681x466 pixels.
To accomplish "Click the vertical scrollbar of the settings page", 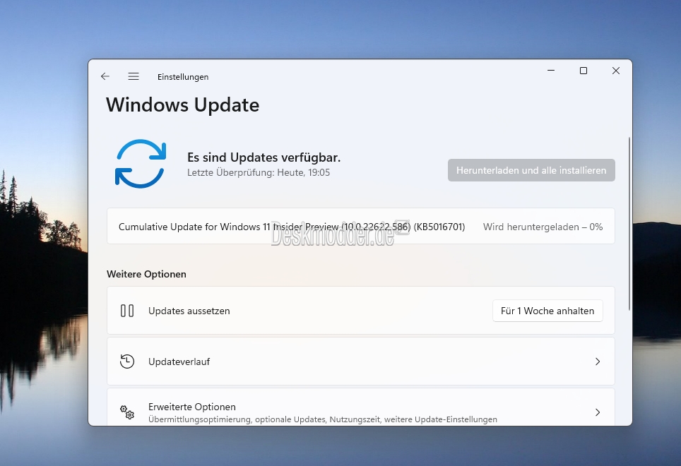I will 629,224.
